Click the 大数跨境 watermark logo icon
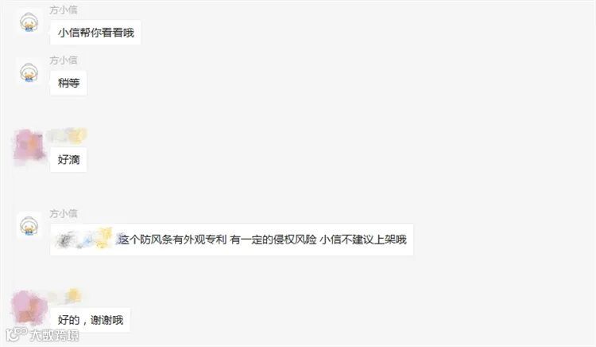The height and width of the screenshot is (347, 596). 17,334
